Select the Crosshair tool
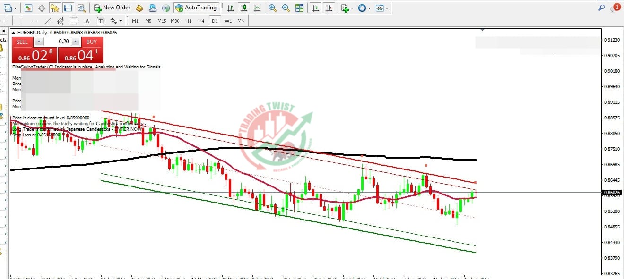Screen dimensions: 624x279 coord(4,21)
